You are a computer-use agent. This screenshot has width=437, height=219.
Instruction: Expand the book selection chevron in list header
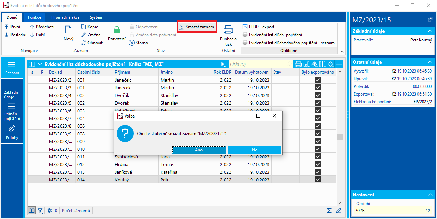(x=40, y=64)
